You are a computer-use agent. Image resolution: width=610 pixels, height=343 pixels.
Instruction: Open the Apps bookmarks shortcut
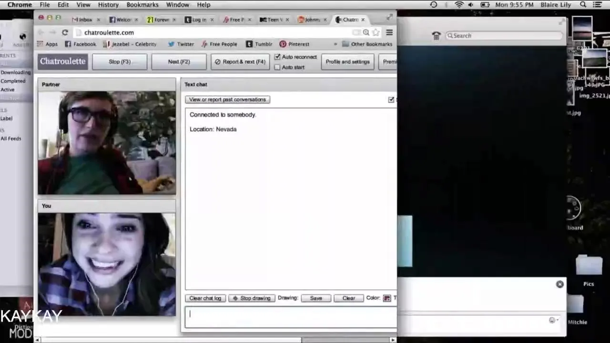tap(47, 44)
